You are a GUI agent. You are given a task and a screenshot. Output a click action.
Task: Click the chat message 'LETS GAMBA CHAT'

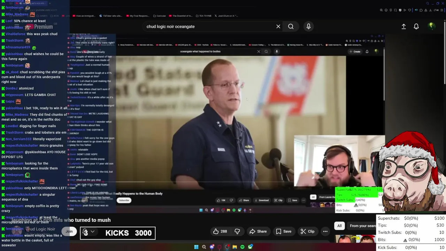40,95
